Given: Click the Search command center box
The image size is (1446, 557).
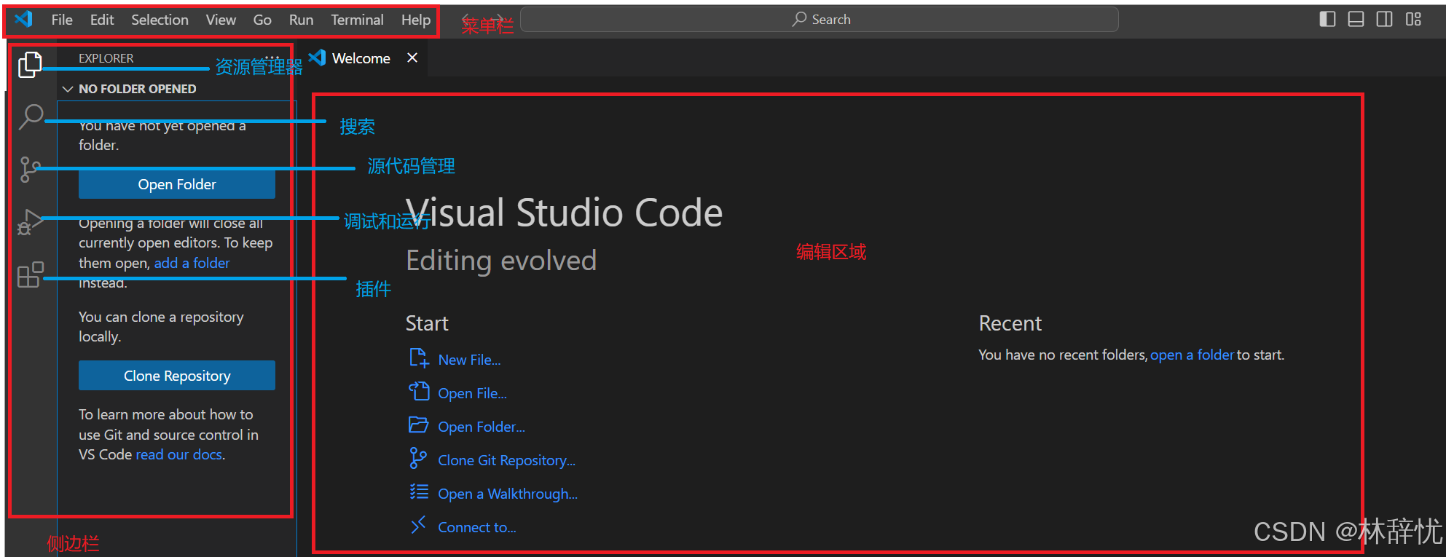Looking at the screenshot, I should [820, 20].
